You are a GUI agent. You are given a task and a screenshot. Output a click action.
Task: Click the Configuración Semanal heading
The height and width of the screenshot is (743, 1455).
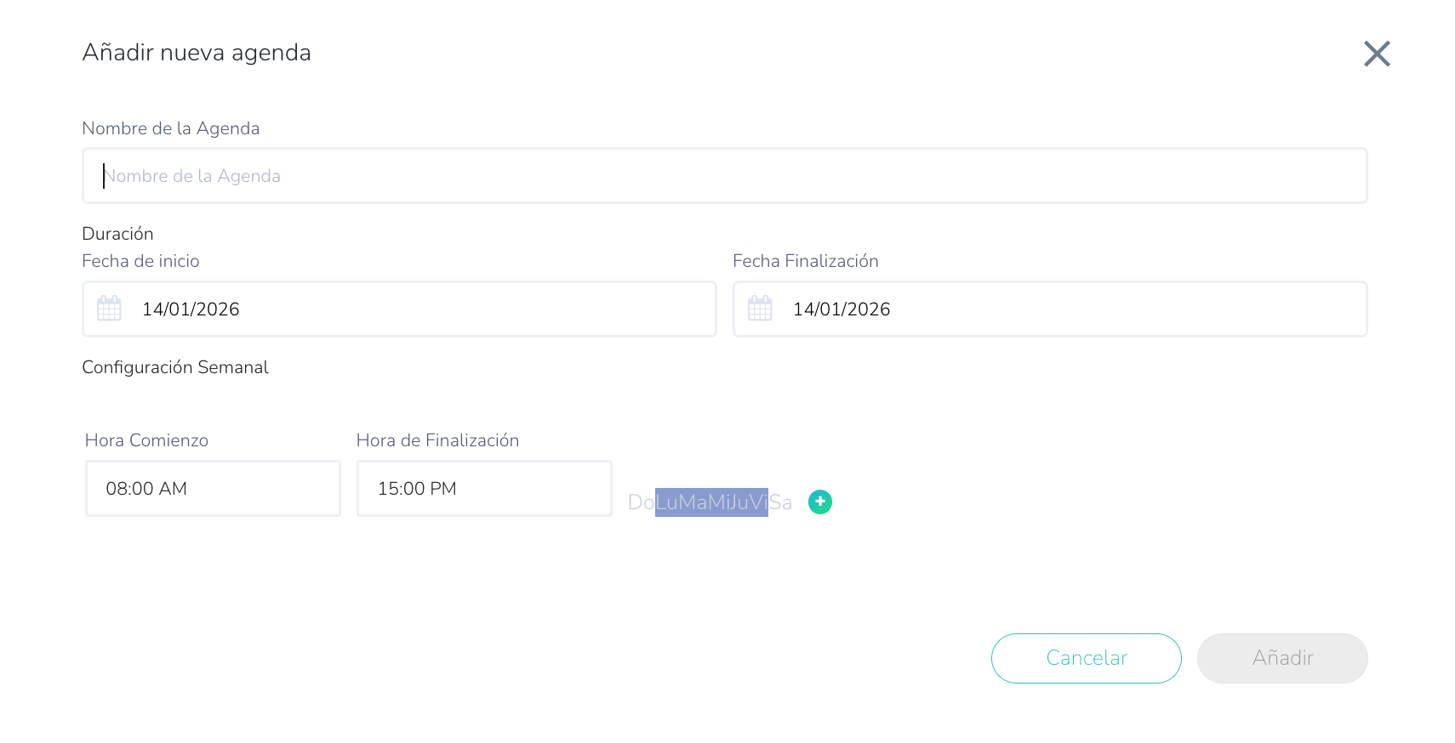click(x=174, y=367)
